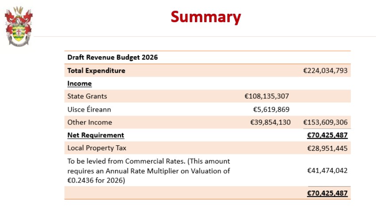Select the €41,474,042 commercial rates amount
Screen dimensions: 376x214
327,171
